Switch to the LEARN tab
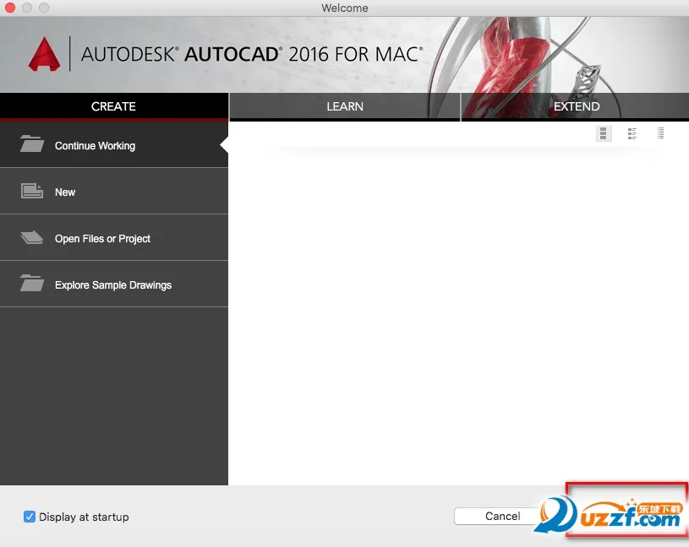Screen dimensions: 689x547 pos(344,106)
